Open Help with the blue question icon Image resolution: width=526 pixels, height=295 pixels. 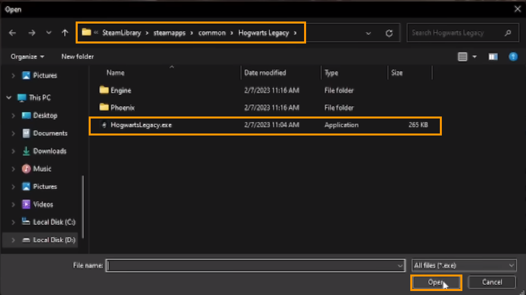click(513, 56)
